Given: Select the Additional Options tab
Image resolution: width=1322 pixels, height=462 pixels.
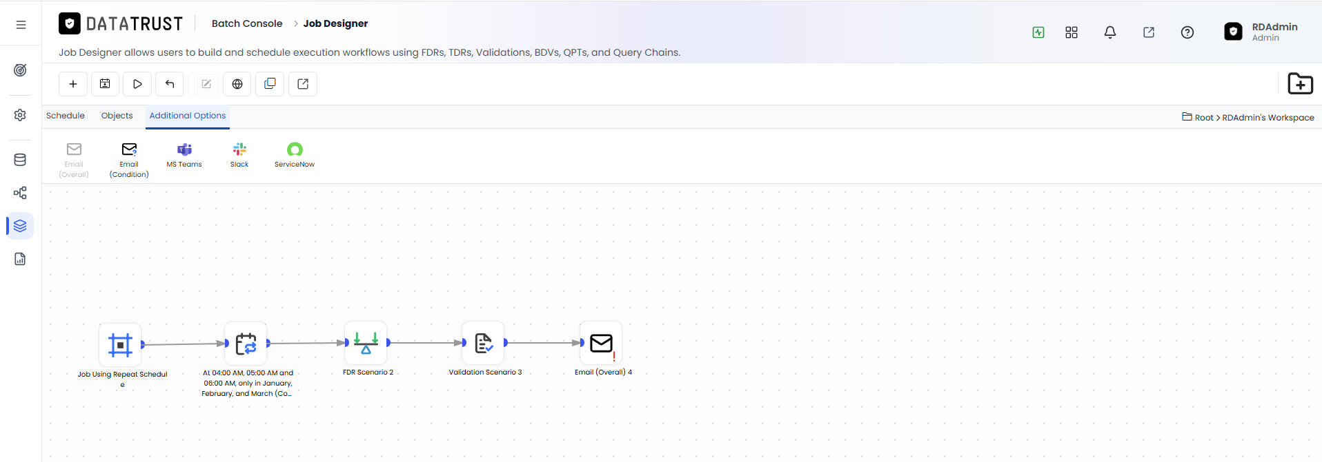Looking at the screenshot, I should (188, 116).
